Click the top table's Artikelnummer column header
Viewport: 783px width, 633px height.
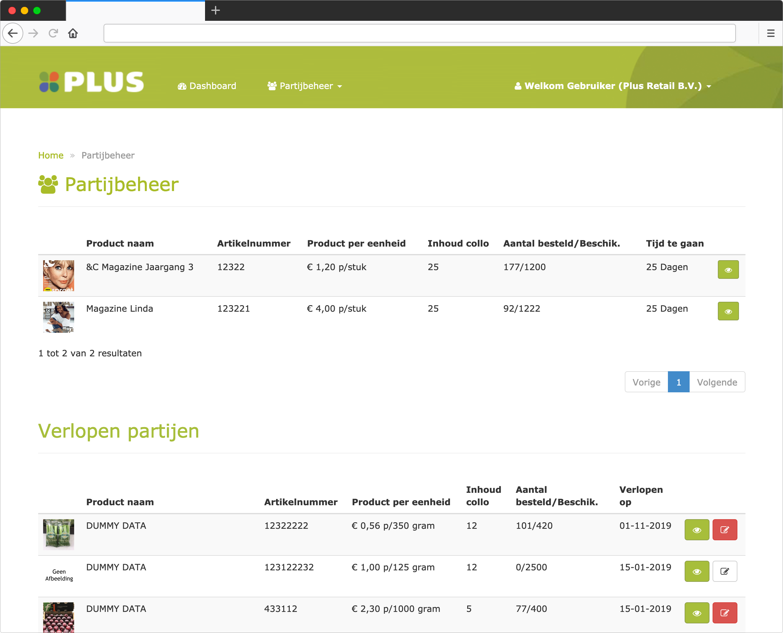pos(254,243)
